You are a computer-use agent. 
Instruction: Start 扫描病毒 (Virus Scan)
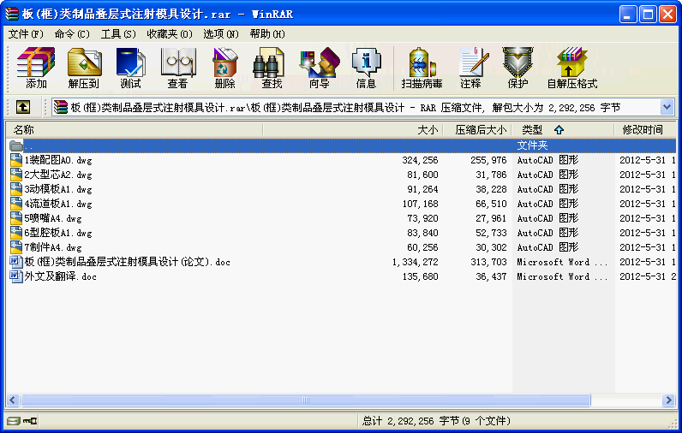click(x=422, y=68)
